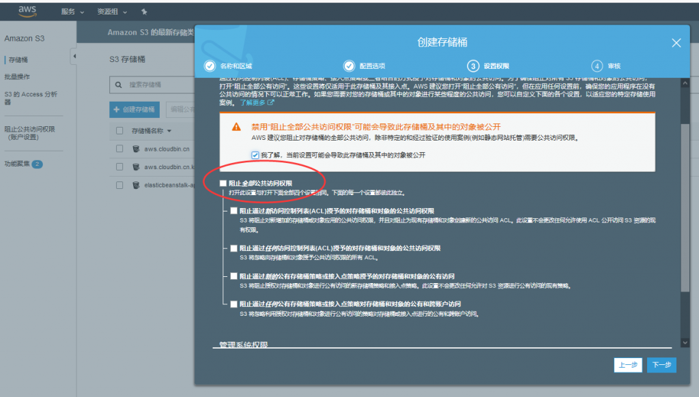Open S3 的 Access 分析器 sidebar item
Image resolution: width=699 pixels, height=397 pixels.
point(31,98)
